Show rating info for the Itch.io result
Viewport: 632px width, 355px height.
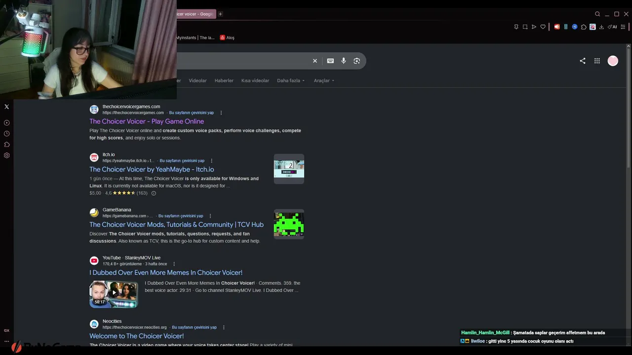(x=154, y=193)
